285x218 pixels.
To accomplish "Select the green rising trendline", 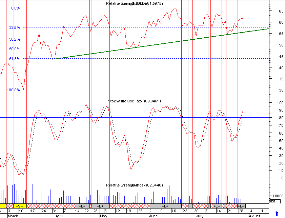I will pos(161,44).
